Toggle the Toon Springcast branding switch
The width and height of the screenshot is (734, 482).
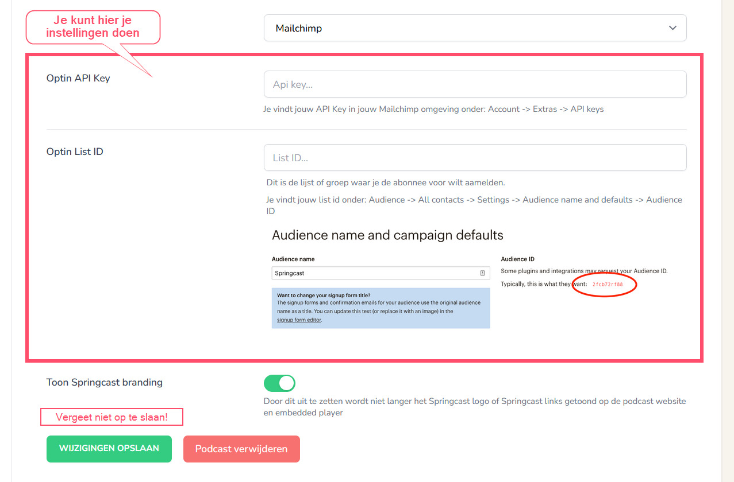[279, 383]
